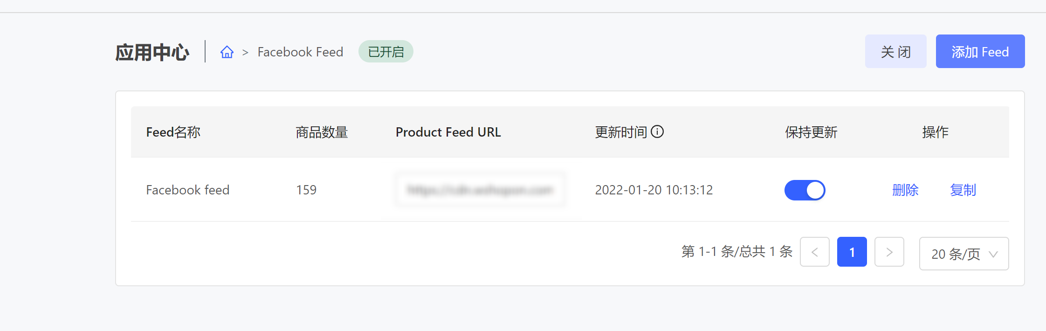Image resolution: width=1046 pixels, height=331 pixels.
Task: Click the Feed名称 column header
Action: click(173, 132)
